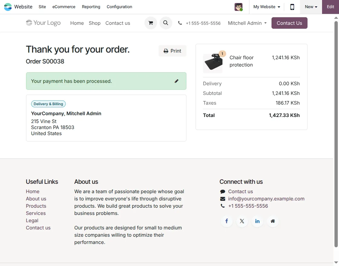
Task: Expand the My Website dropdown
Action: point(267,7)
